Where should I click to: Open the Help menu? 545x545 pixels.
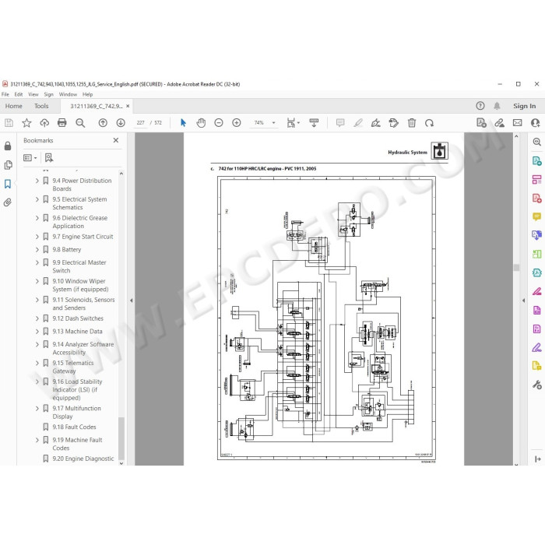(x=87, y=94)
